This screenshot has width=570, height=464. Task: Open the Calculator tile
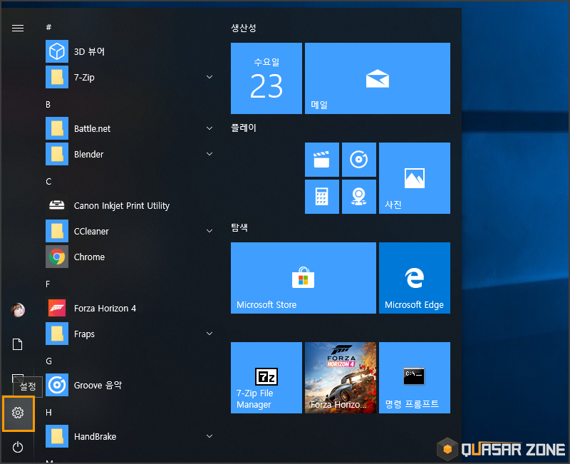tap(322, 197)
